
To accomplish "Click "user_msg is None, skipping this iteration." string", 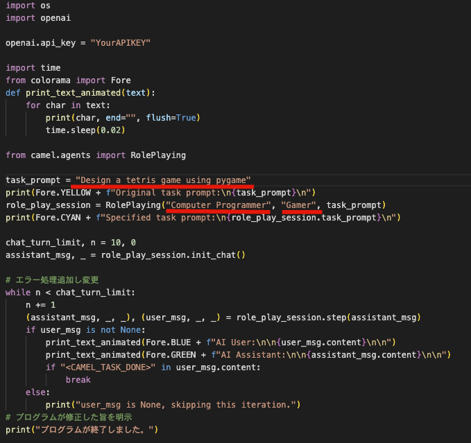I will (186, 405).
